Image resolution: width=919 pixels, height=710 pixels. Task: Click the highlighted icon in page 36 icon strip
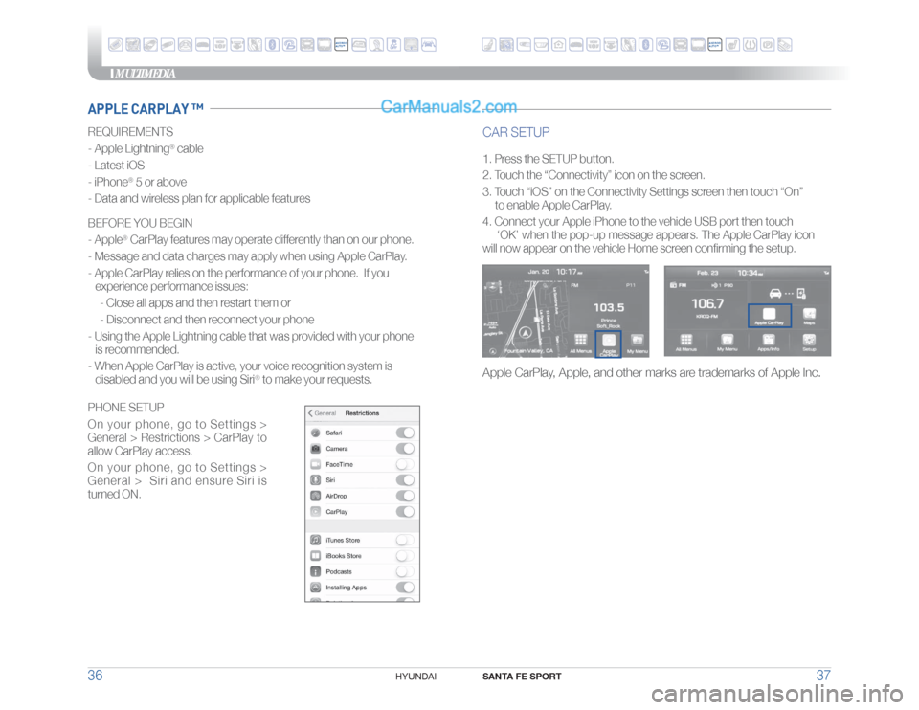(x=341, y=45)
